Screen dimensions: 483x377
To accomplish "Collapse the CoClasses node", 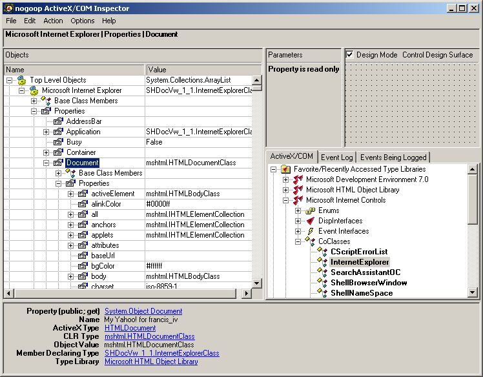I will 298,242.
